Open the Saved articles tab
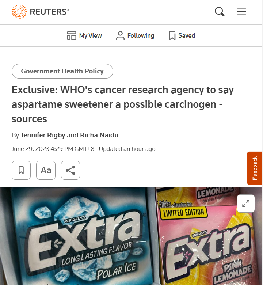Image resolution: width=263 pixels, height=285 pixels. tap(182, 36)
